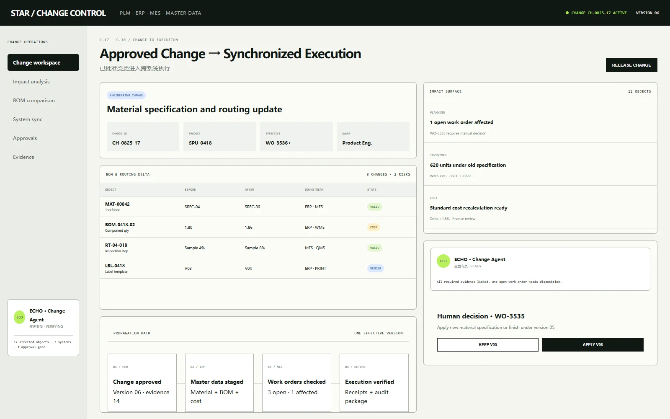Viewport: 670px width, 419px height.
Task: Click COST badge for BOM-0418-02
Action: point(374,228)
